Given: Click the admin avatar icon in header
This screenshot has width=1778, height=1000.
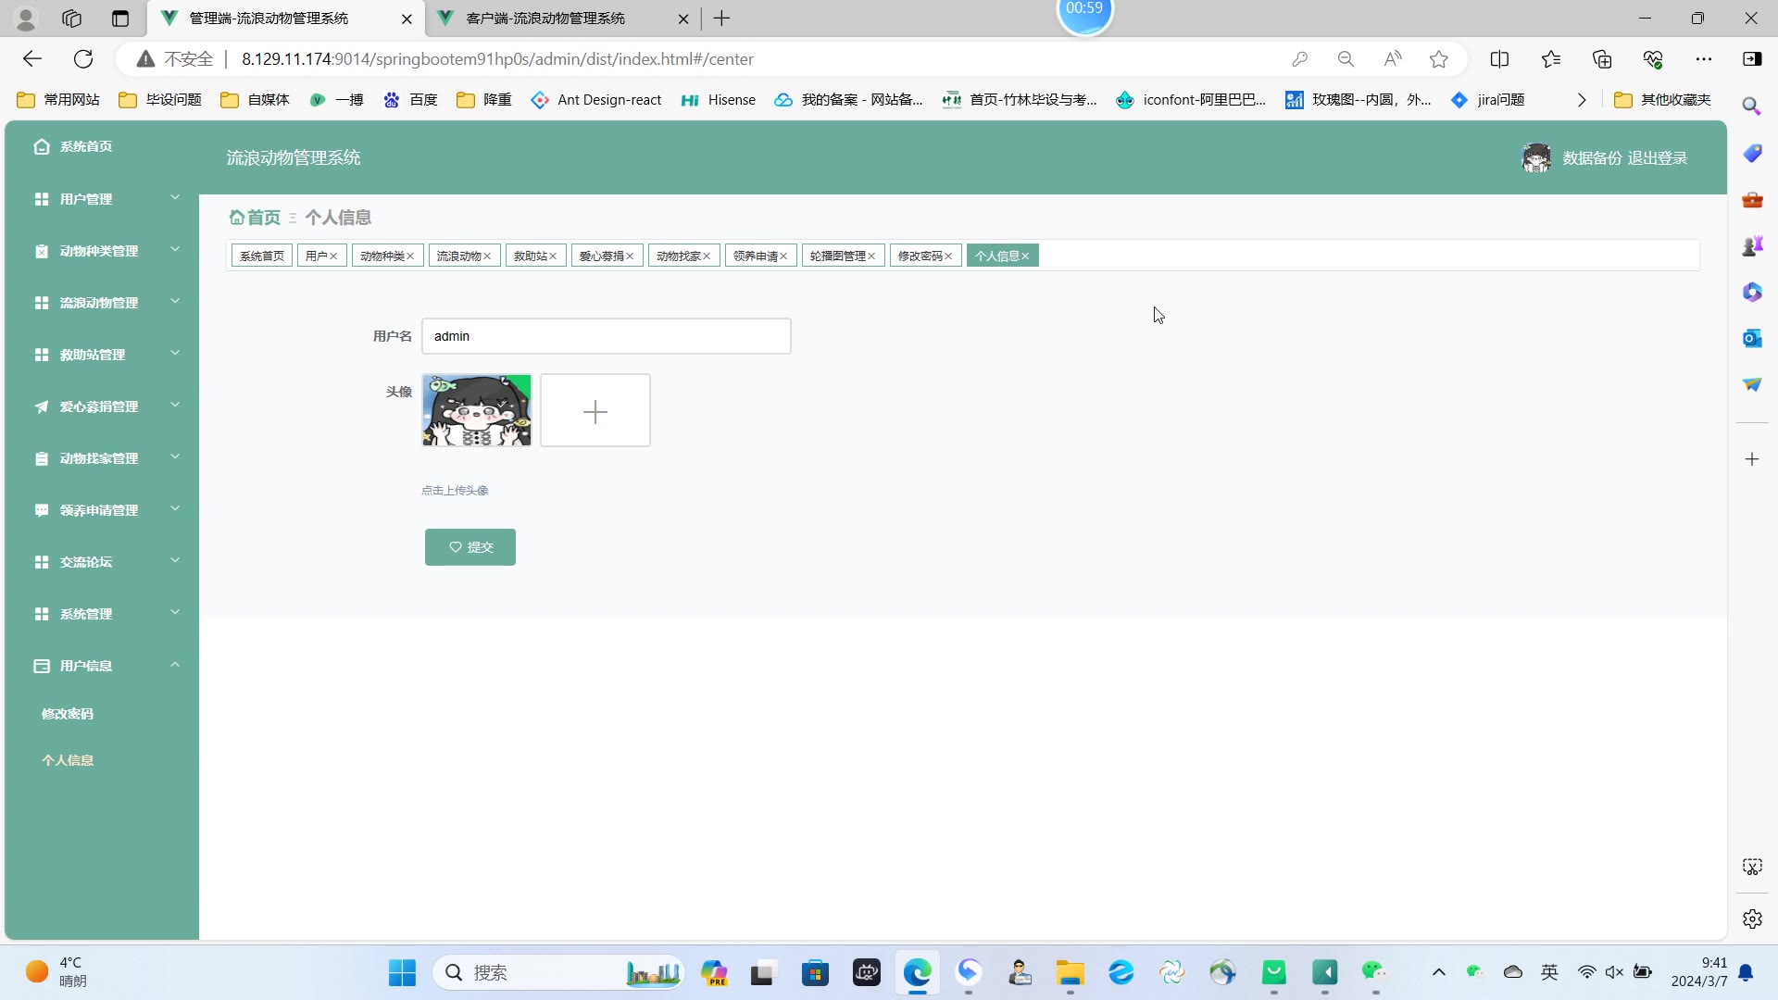Looking at the screenshot, I should coord(1536,158).
